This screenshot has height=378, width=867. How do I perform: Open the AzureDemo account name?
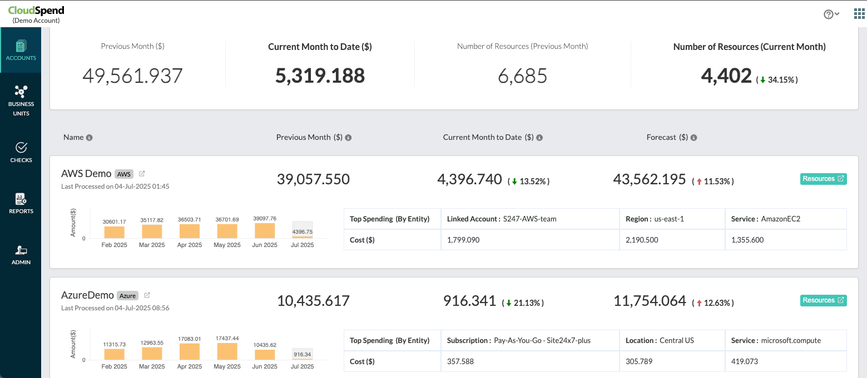click(87, 295)
